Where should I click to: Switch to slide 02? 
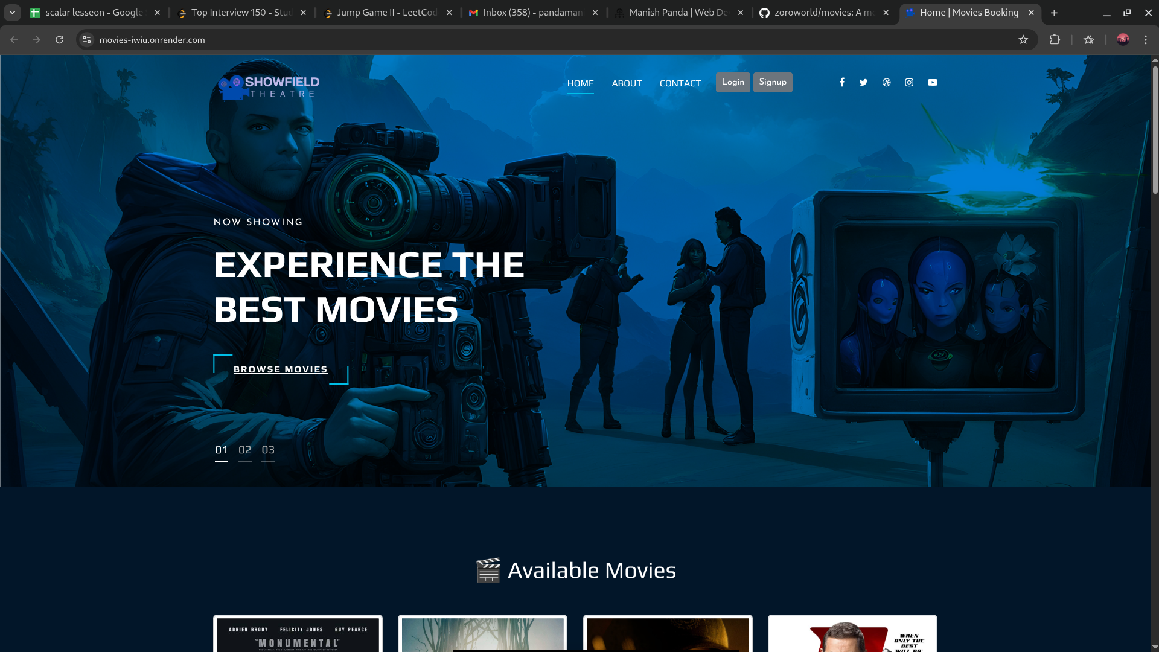[245, 449]
